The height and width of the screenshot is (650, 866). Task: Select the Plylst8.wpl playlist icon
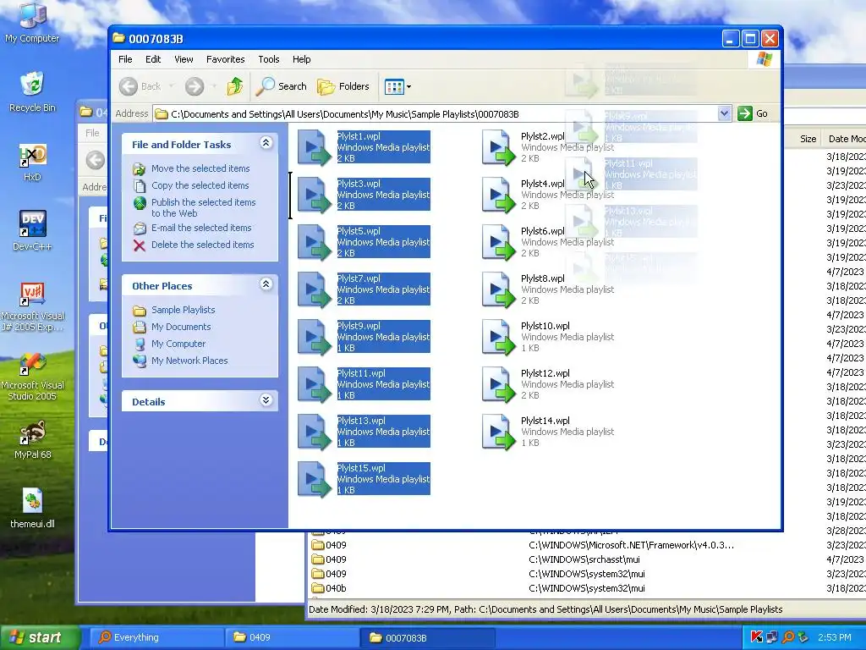coord(498,289)
